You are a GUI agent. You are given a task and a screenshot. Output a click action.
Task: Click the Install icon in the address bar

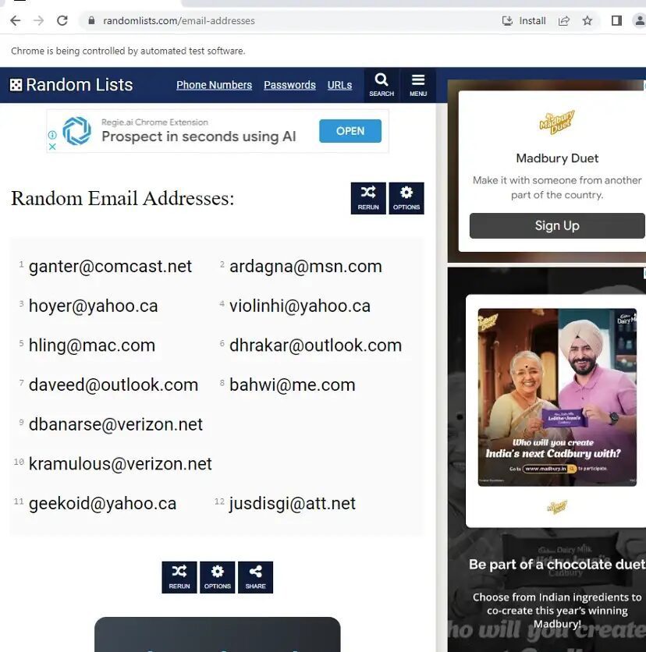pos(508,20)
